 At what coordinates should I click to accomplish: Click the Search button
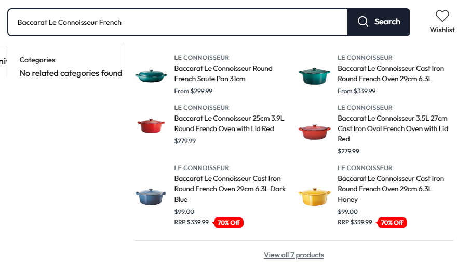379,22
